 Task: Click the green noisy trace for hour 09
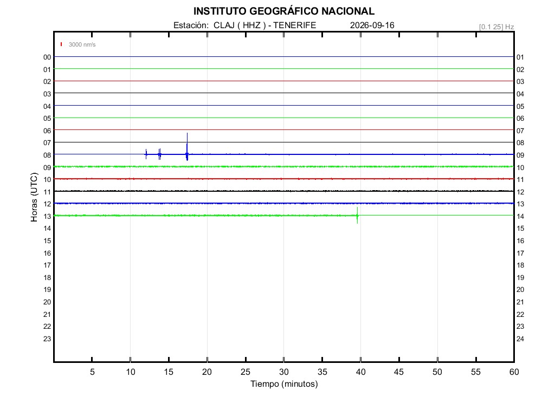coord(284,167)
